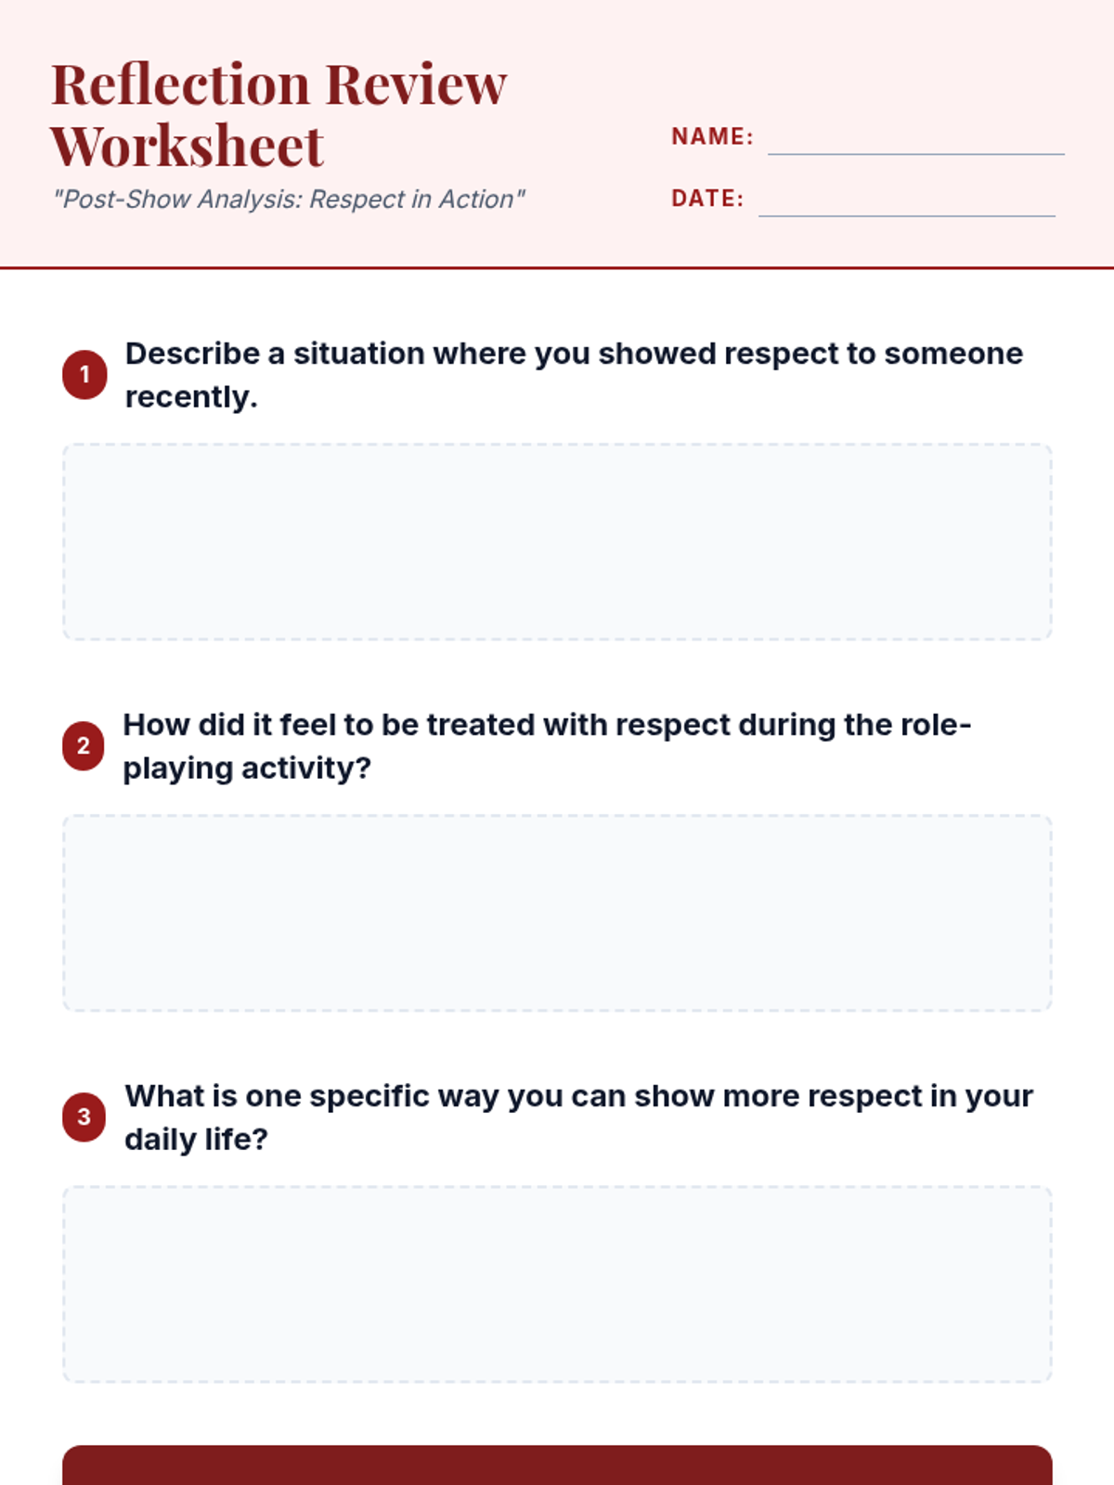Click the red divider line below the header

coord(557,268)
